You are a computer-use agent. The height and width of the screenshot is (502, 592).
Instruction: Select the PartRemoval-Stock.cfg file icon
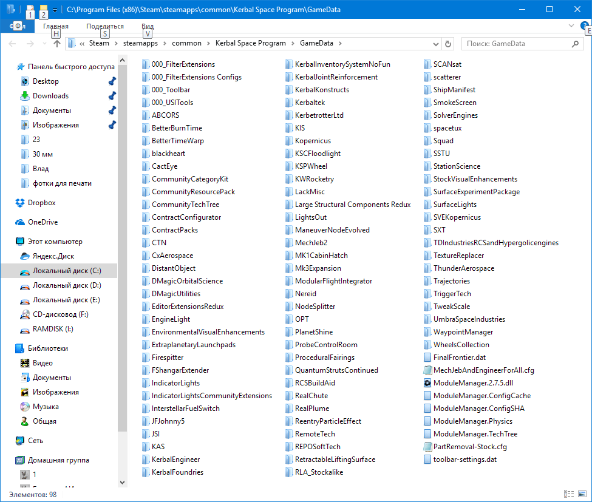point(427,447)
